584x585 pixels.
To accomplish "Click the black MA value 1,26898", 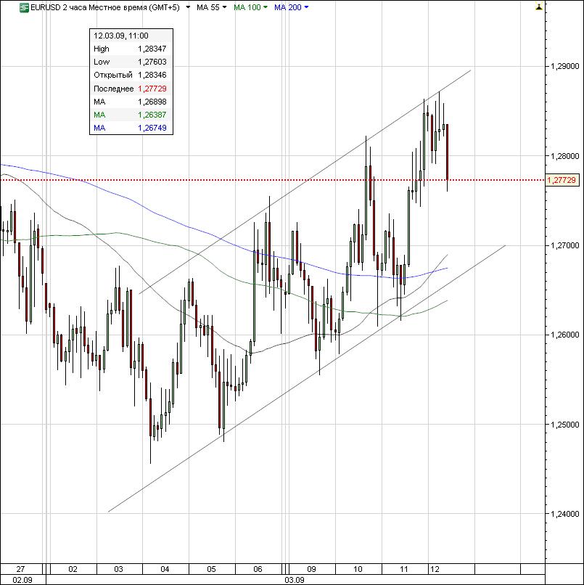I will (152, 102).
